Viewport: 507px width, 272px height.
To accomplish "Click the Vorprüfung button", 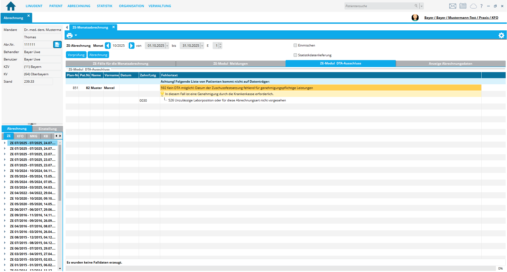I will click(x=76, y=55).
